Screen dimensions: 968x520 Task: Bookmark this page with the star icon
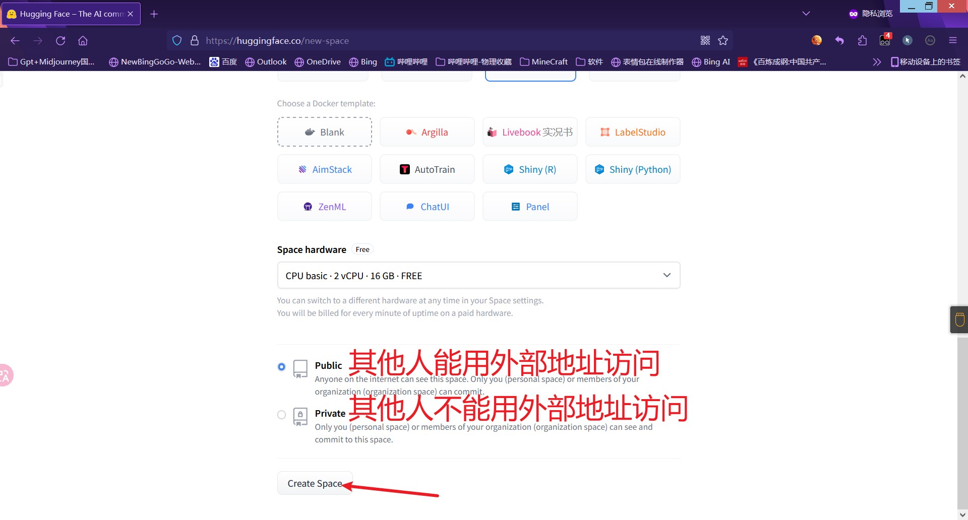(723, 41)
